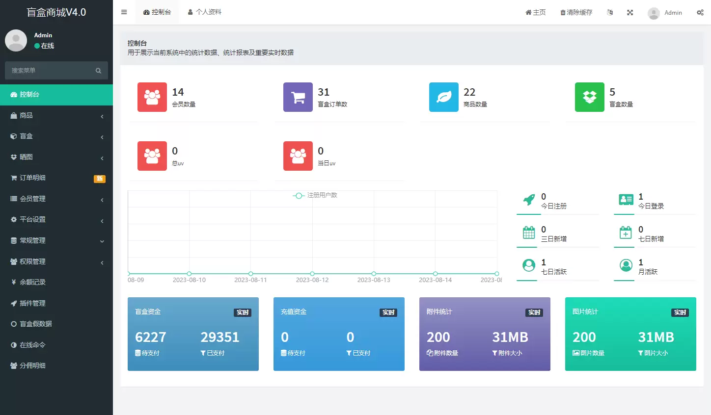Image resolution: width=711 pixels, height=415 pixels.
Task: Switch to the 个人资料 tab
Action: [x=205, y=12]
